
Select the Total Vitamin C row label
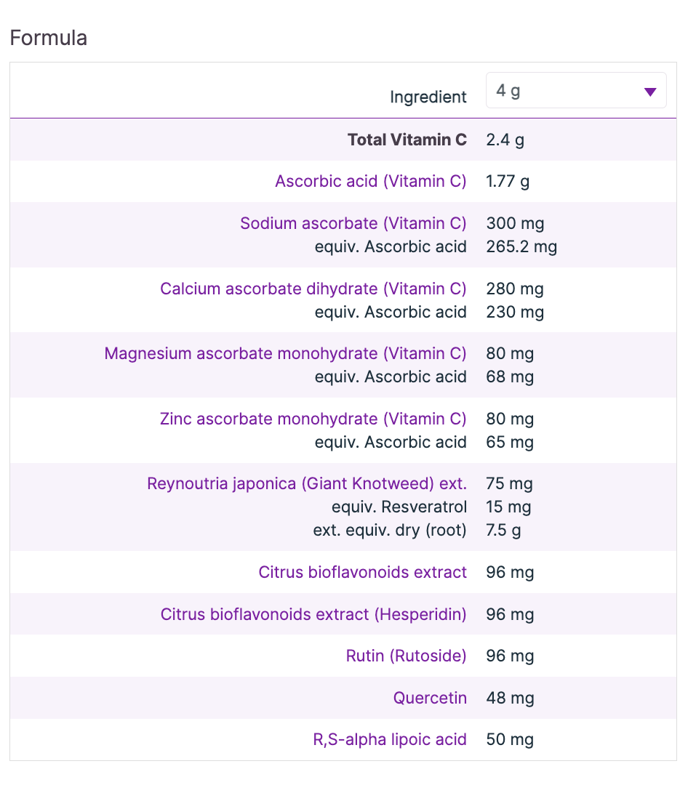coord(407,140)
